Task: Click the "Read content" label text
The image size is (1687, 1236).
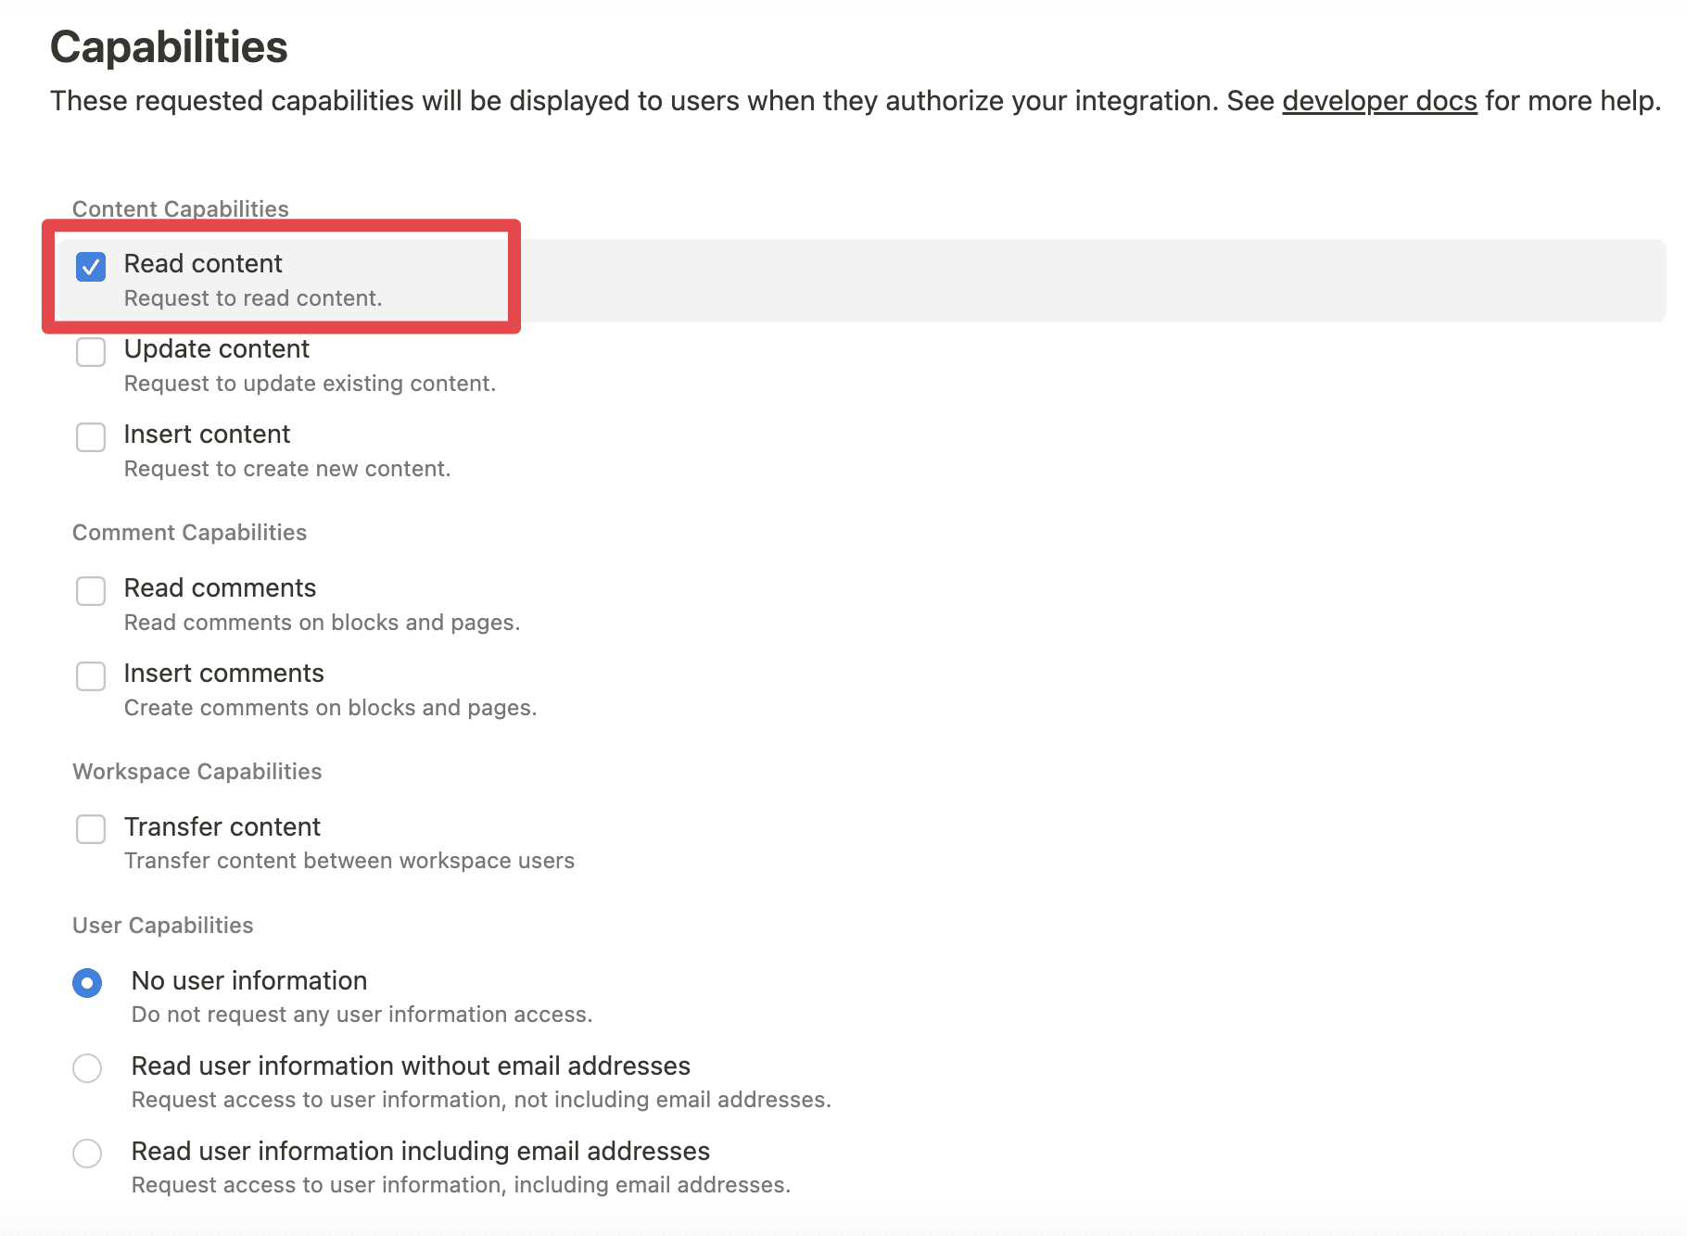Action: (x=203, y=263)
